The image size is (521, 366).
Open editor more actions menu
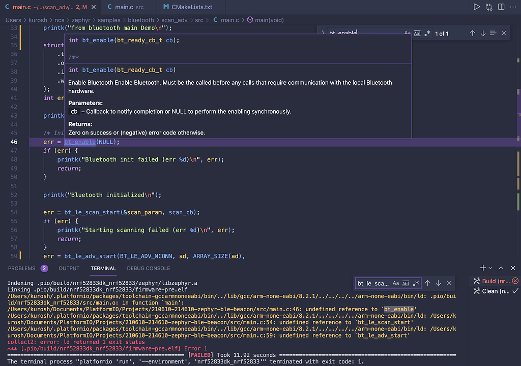click(x=513, y=7)
